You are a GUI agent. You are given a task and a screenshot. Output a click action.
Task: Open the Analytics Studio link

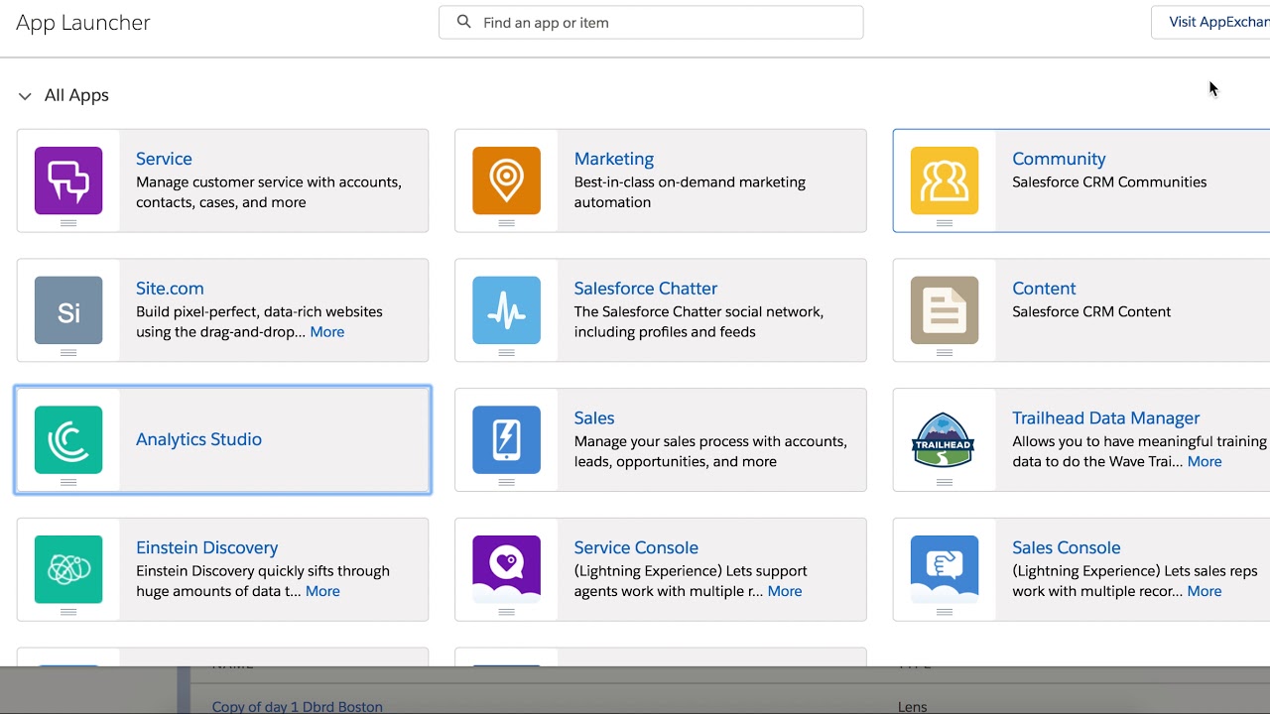coord(198,439)
